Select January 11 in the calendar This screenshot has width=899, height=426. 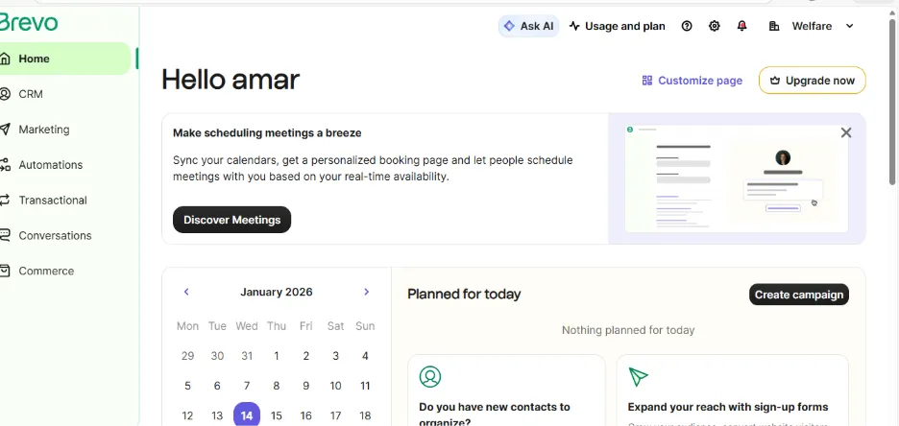point(365,386)
